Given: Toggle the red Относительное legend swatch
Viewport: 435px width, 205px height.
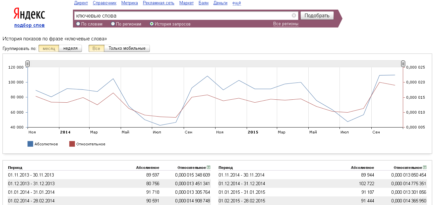Looking at the screenshot, I should tap(72, 144).
